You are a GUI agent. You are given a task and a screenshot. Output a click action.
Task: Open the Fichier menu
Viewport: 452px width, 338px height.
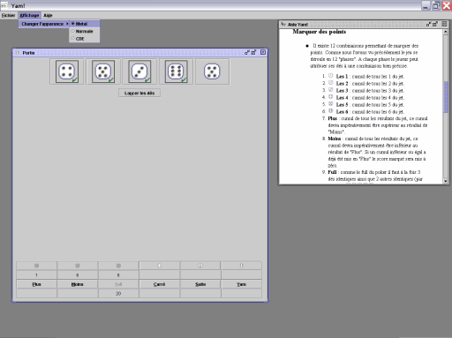click(8, 15)
